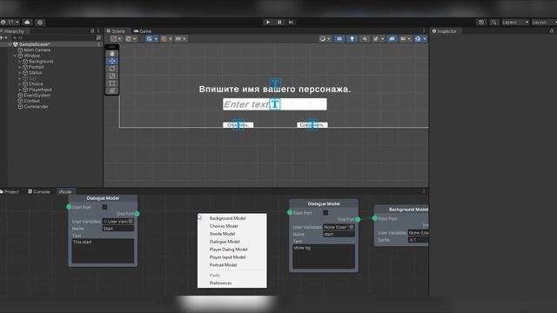Select Status in the Hierarchy
557x313 pixels.
pos(35,73)
